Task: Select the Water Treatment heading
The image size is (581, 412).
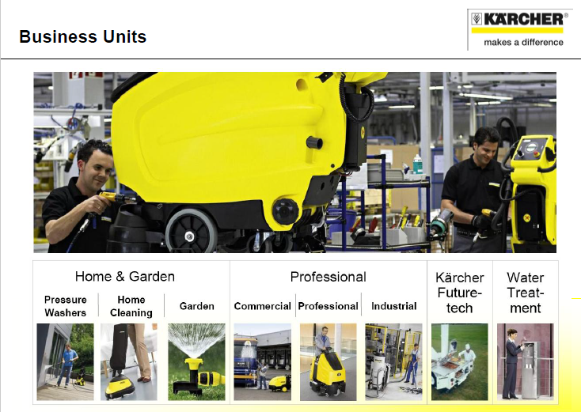Action: 525,293
